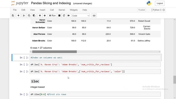Image resolution: width=176 pixels, height=99 pixels.
Task: Run the selected cell
Action: click(53, 16)
